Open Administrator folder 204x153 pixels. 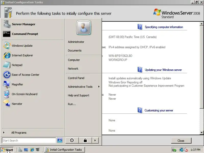click(76, 42)
